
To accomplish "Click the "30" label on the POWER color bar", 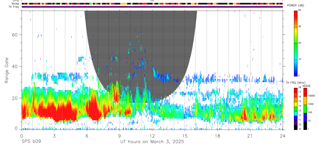I will click(300, 26).
